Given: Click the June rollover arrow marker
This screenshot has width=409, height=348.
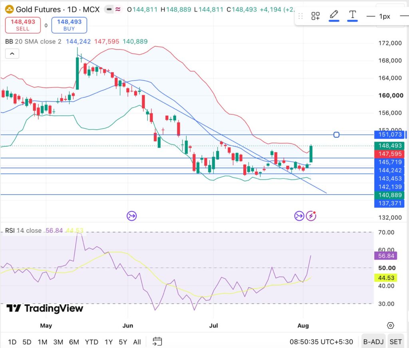Looking at the screenshot, I should pyautogui.click(x=132, y=216).
